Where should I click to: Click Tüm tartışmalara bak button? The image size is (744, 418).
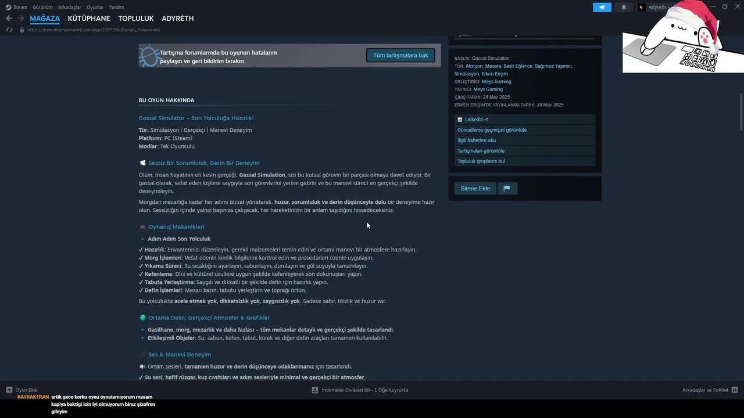point(400,55)
